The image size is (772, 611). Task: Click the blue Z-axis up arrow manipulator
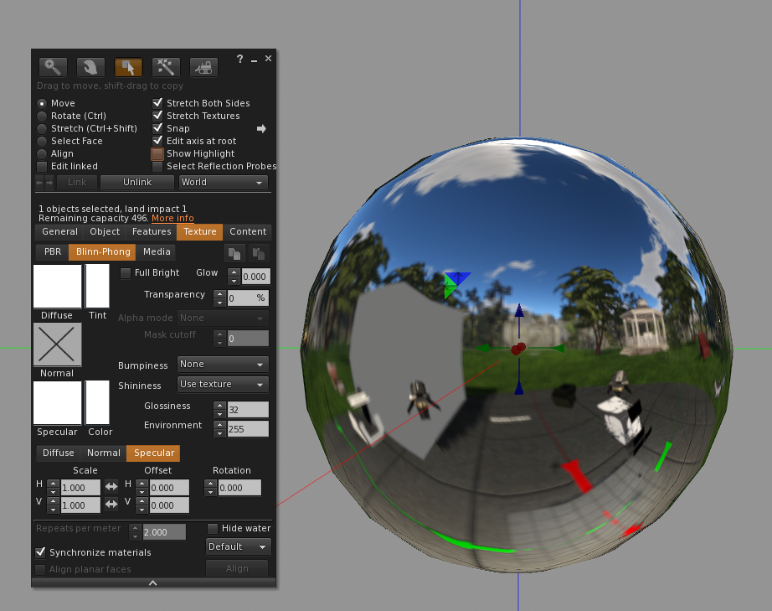click(519, 311)
